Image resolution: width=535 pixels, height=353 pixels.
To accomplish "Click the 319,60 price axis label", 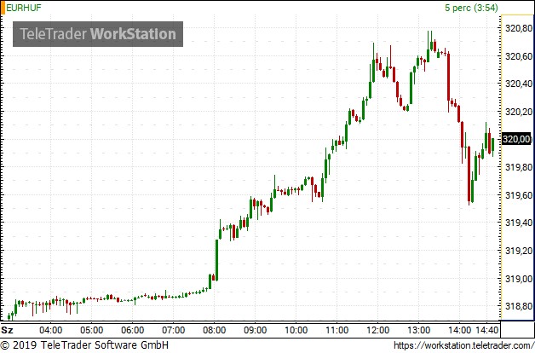I will pos(518,195).
